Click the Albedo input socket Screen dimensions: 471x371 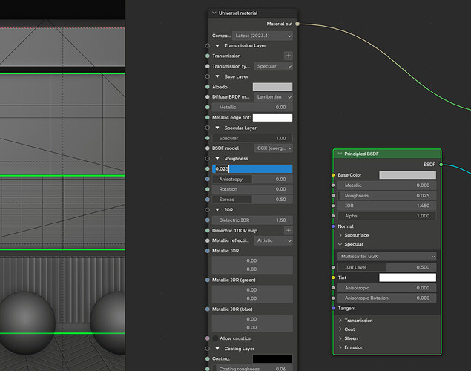coord(207,87)
